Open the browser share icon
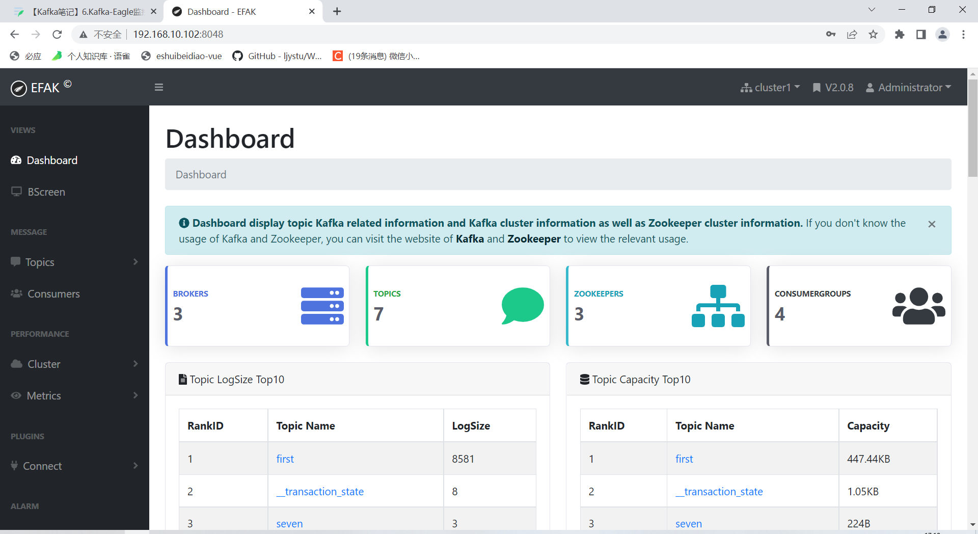 [x=852, y=35]
